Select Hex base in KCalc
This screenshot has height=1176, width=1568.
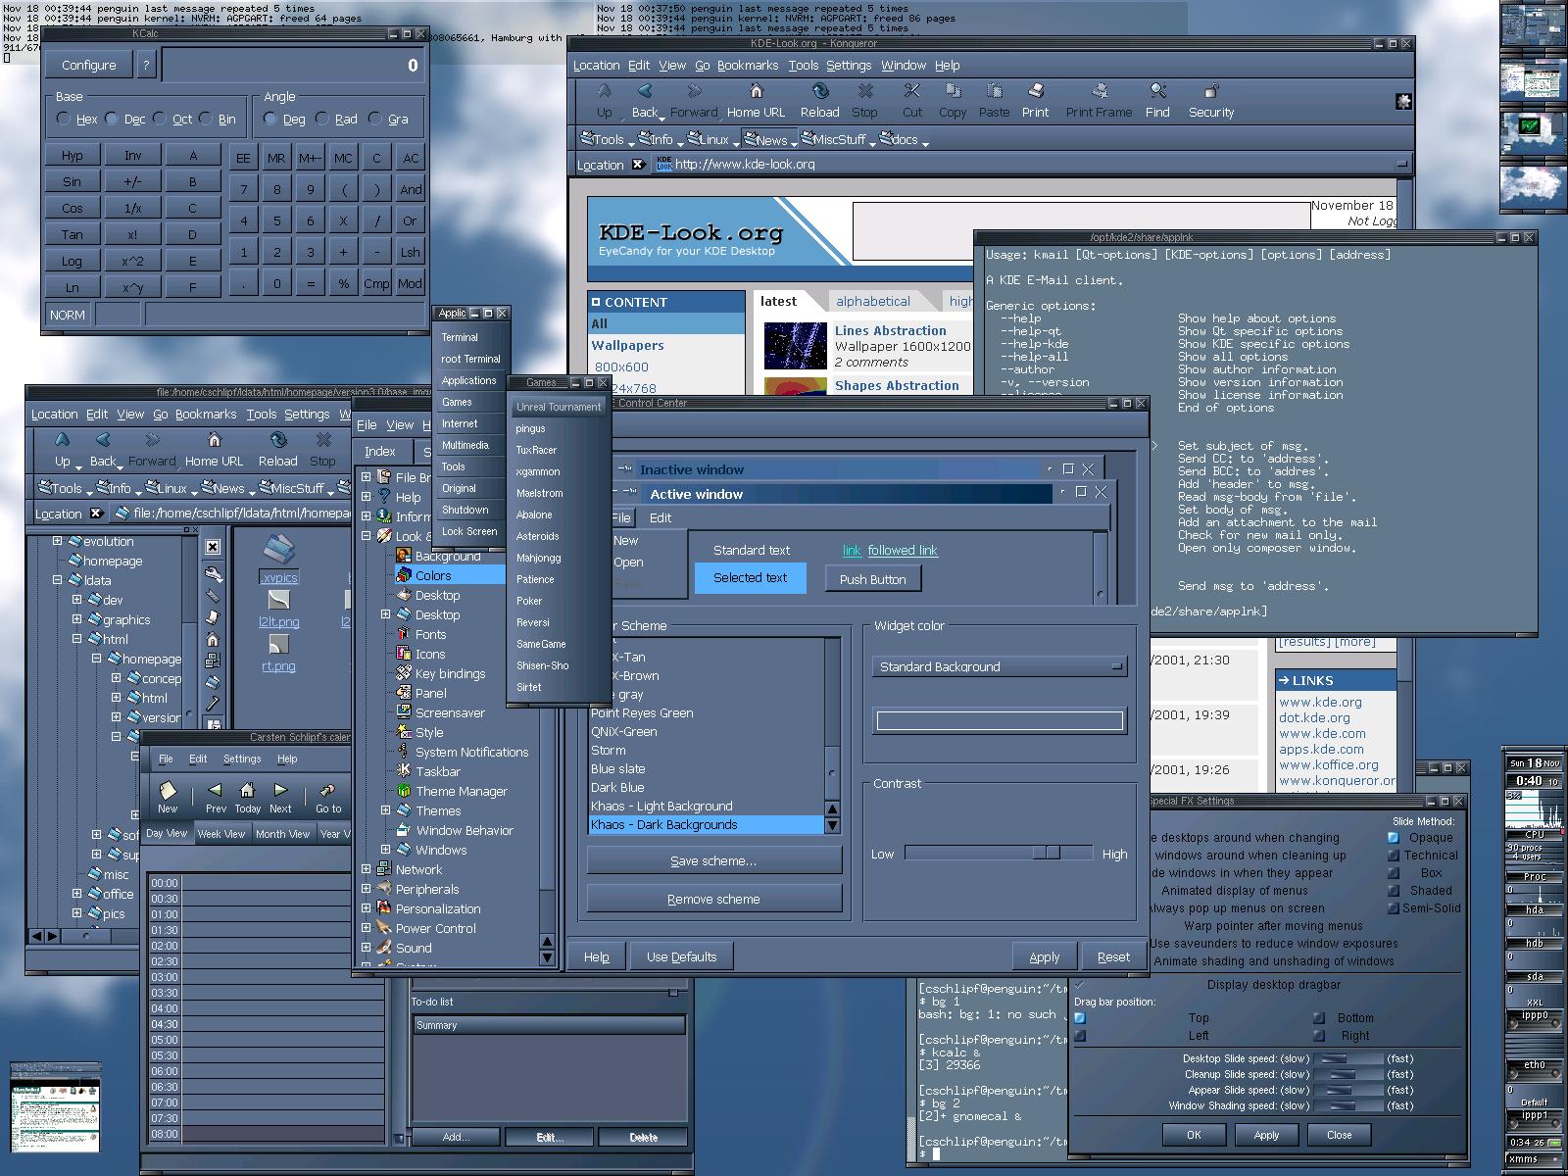[x=64, y=119]
